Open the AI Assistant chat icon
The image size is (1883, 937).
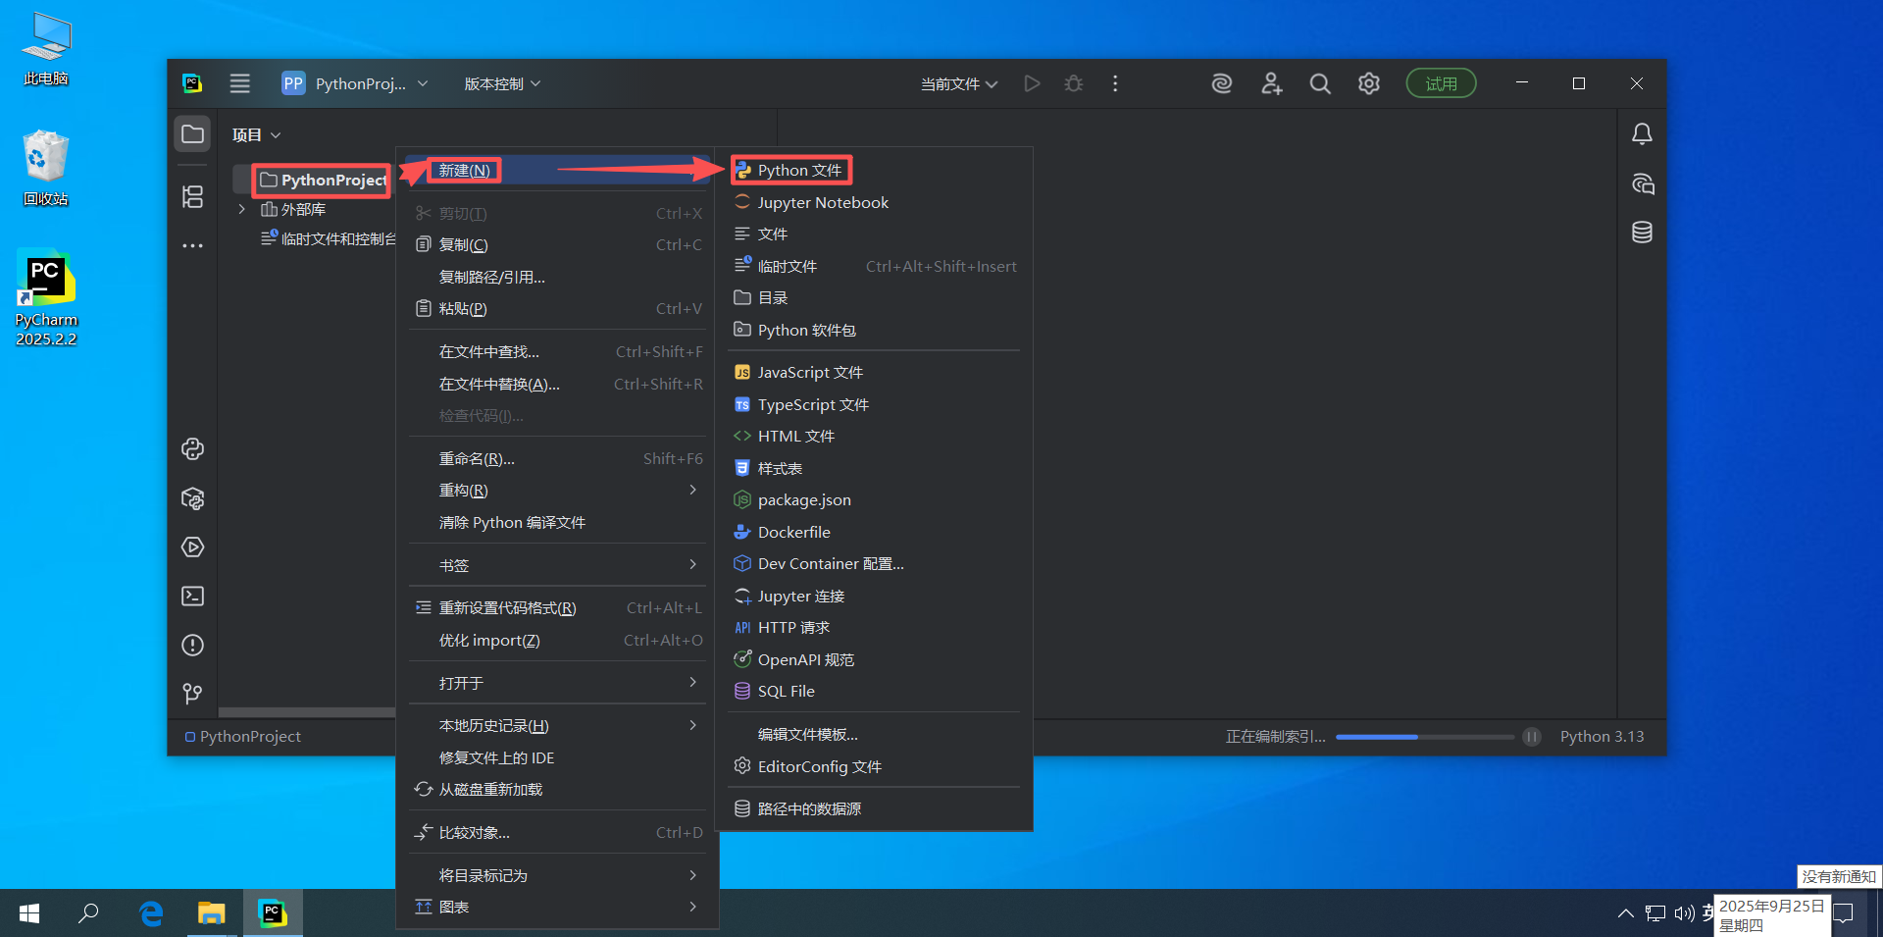[1642, 183]
